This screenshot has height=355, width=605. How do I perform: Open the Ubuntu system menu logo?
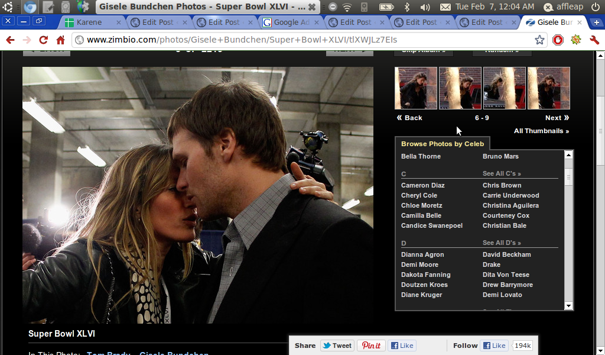click(7, 7)
